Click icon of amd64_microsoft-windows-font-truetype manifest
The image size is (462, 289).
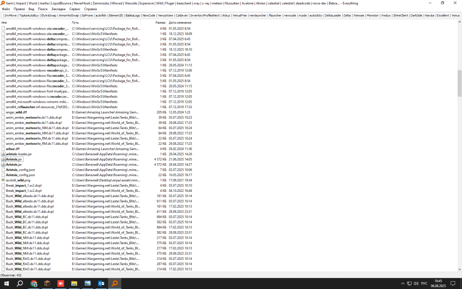pos(3,92)
